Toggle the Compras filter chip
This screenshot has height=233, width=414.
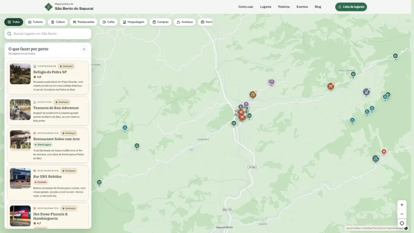(x=161, y=22)
